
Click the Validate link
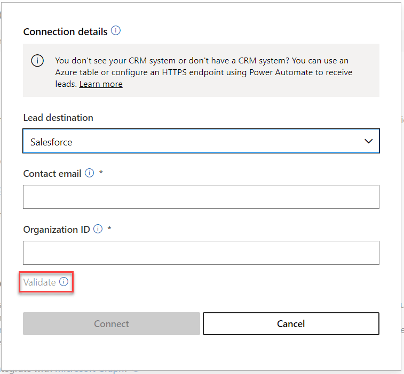click(x=39, y=282)
